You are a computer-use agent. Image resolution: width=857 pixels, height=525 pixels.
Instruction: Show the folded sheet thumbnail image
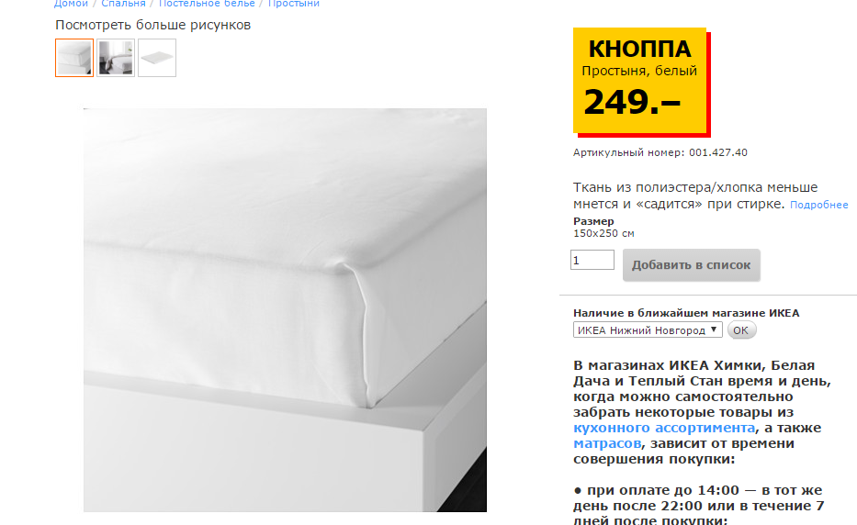pos(157,58)
